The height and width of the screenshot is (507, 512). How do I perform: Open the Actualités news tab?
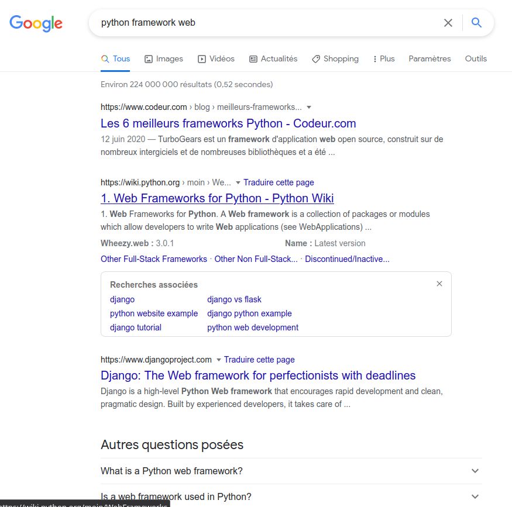[x=273, y=58]
